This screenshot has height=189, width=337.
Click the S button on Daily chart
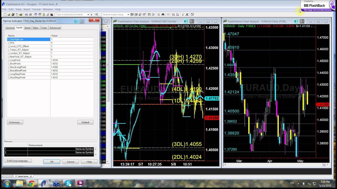pos(296,21)
